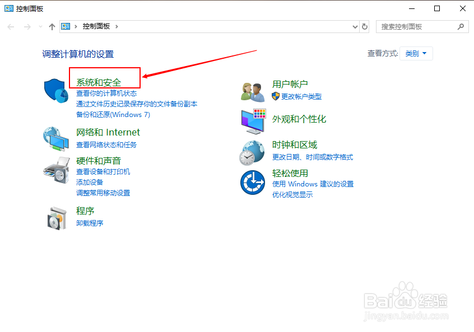This screenshot has width=474, height=332.
Task: Open the User Accounts people icon
Action: [253, 92]
